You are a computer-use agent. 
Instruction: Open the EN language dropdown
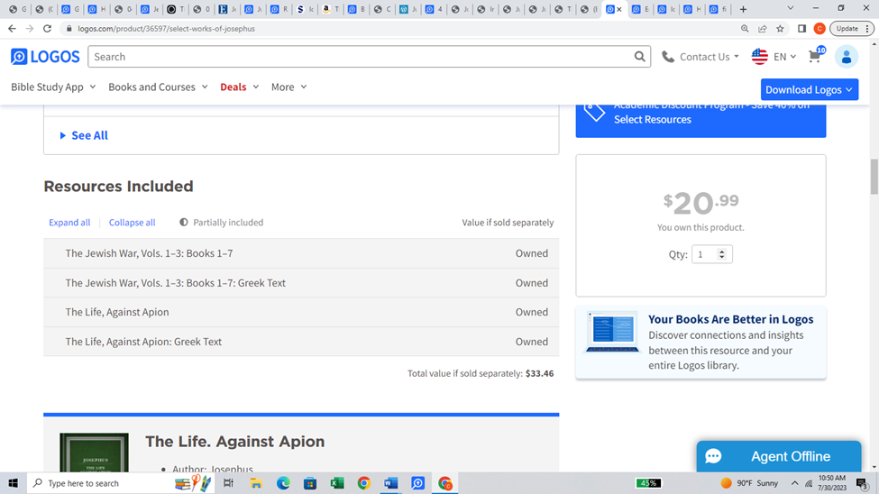coord(785,57)
